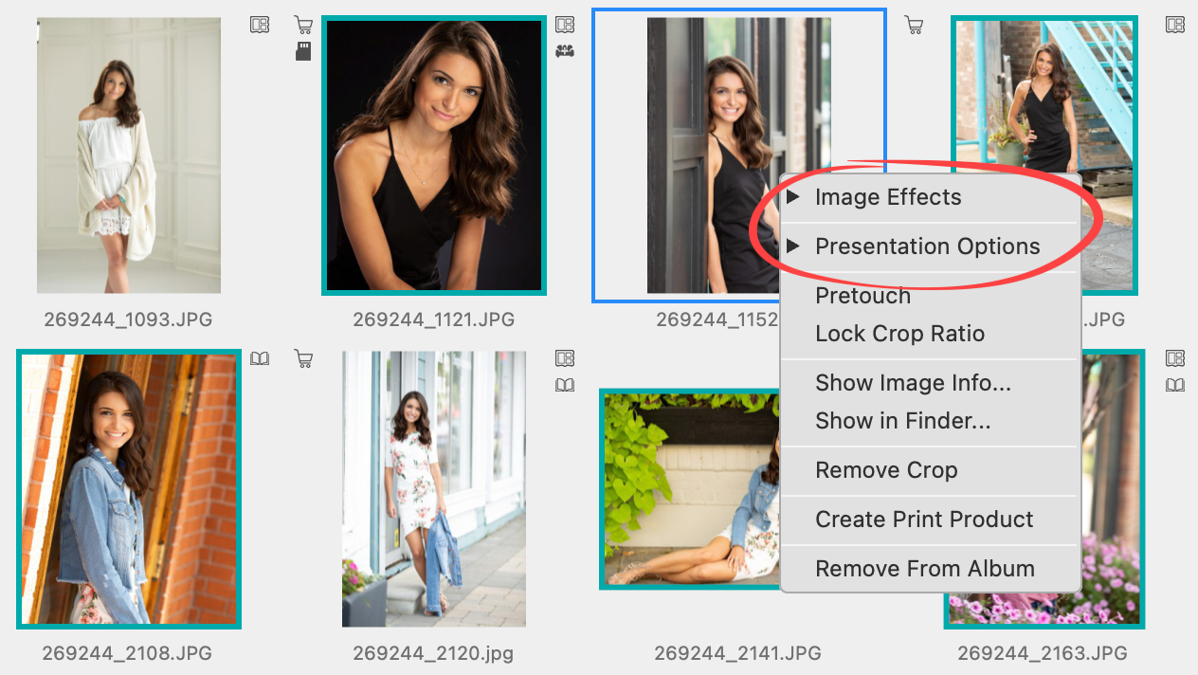Screen dimensions: 1198x675
Task: Choose Show in Finder... menu entry
Action: tap(902, 421)
